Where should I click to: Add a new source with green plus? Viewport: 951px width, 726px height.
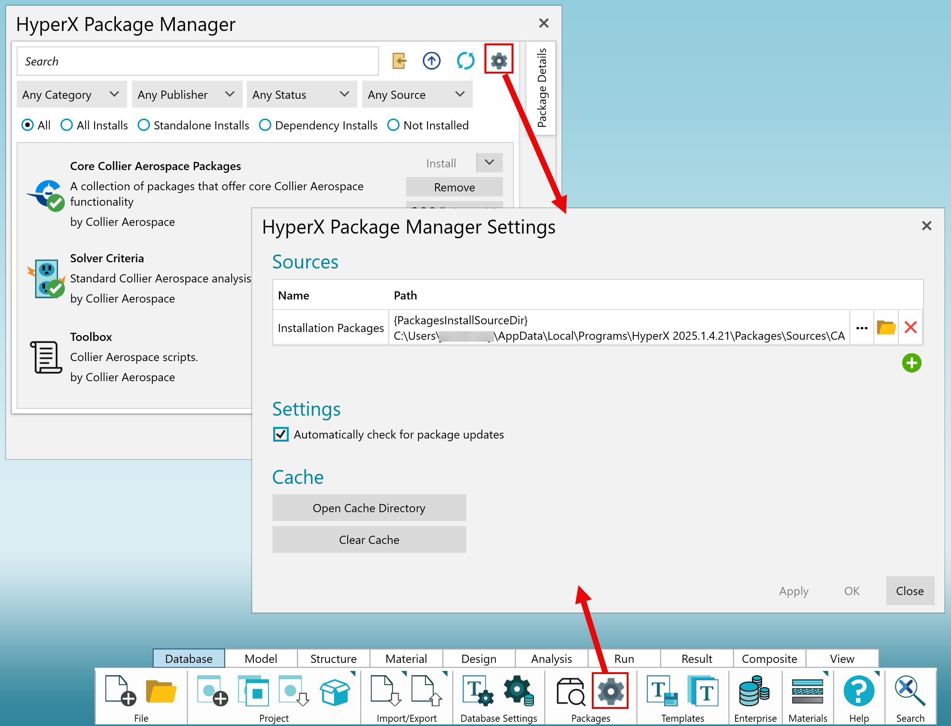(x=911, y=363)
